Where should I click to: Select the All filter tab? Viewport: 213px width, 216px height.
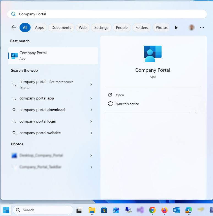tap(25, 27)
